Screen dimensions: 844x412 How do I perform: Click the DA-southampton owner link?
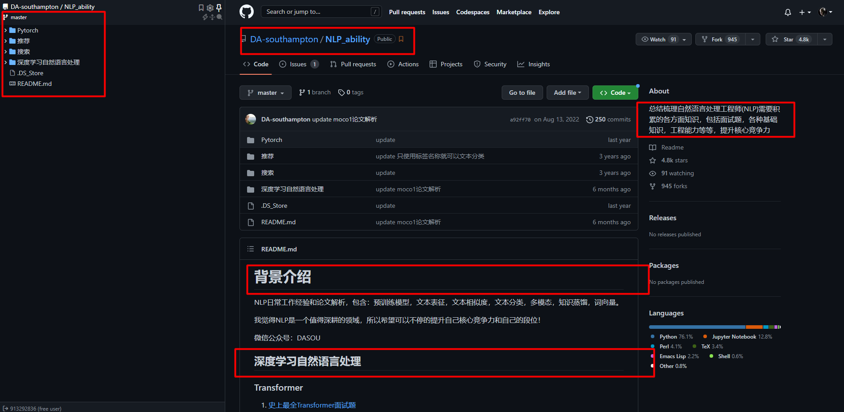284,39
